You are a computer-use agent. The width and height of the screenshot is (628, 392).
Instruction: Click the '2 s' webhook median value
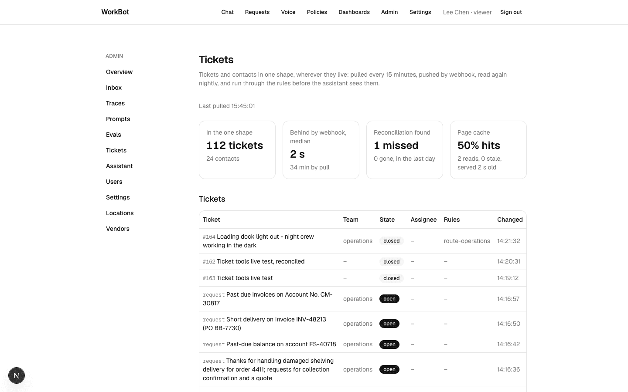[x=297, y=154]
